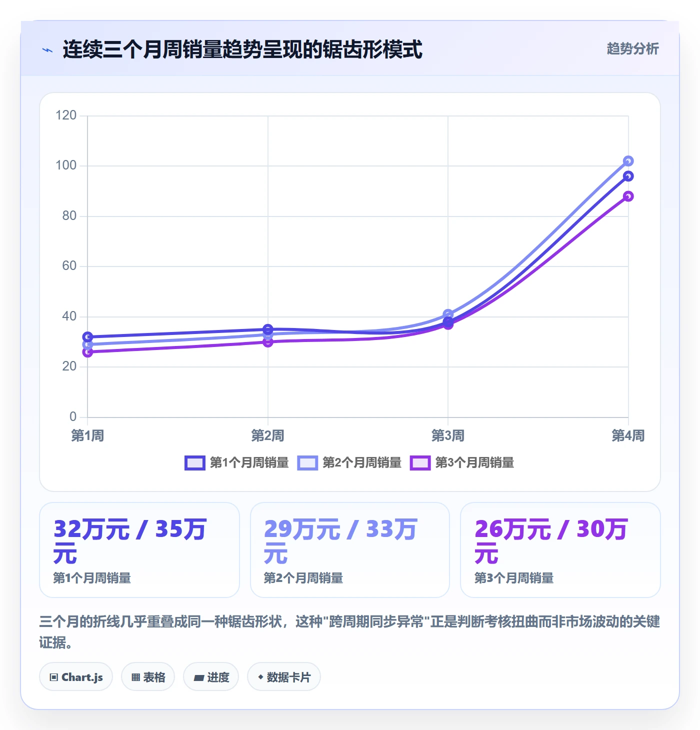Click the 第3周 x-axis label

pyautogui.click(x=448, y=435)
